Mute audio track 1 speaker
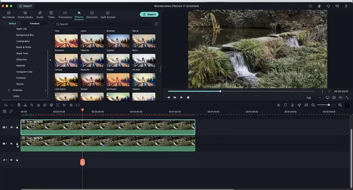The height and width of the screenshot is (190, 353). click(11, 160)
